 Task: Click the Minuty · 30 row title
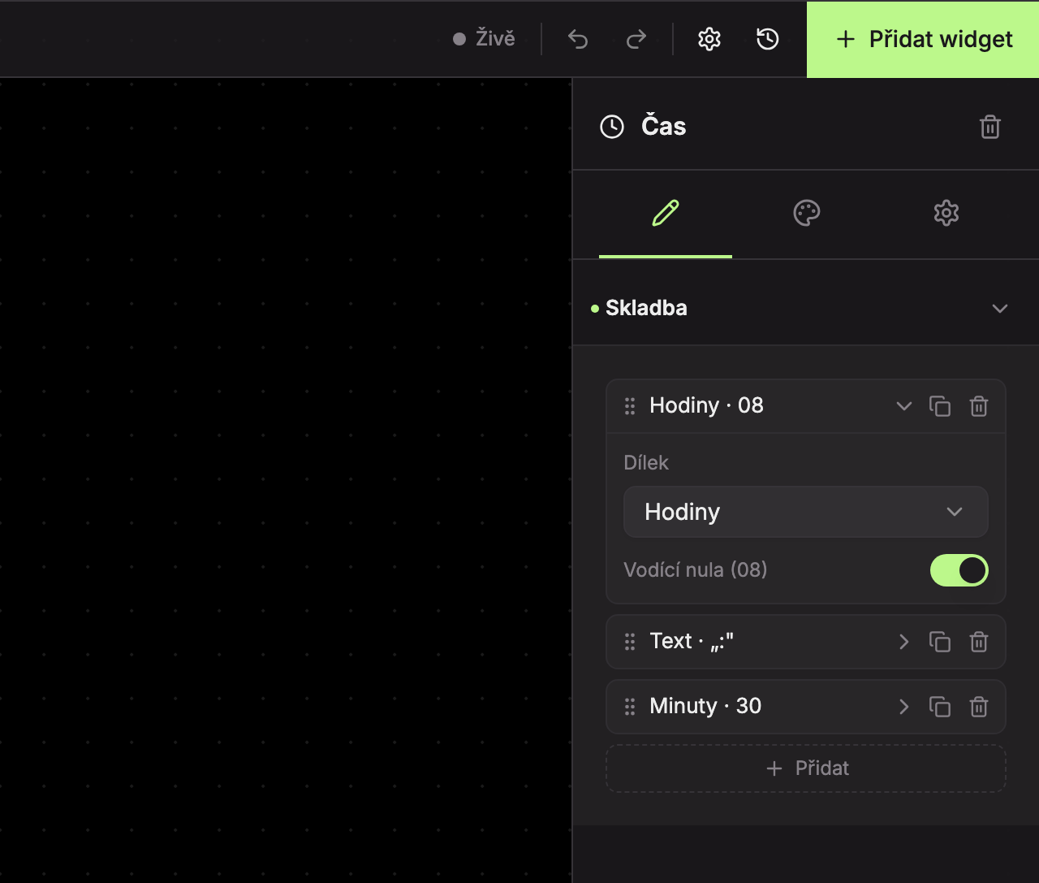click(x=705, y=706)
